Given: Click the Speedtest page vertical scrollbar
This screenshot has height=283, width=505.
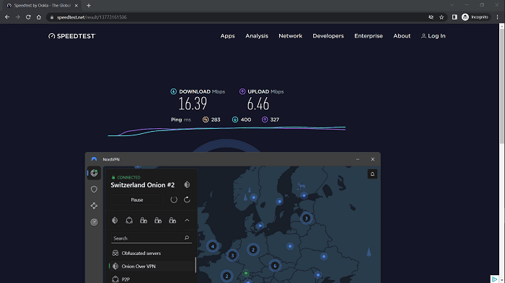Looking at the screenshot, I should pyautogui.click(x=501, y=87).
